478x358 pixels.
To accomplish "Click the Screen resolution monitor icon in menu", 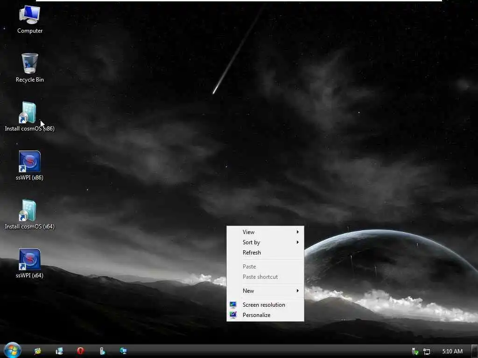I will [x=233, y=304].
